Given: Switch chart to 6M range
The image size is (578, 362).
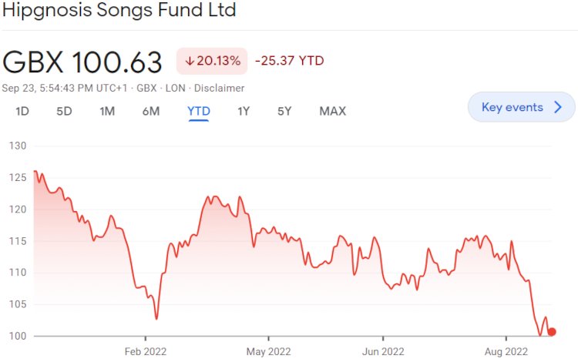Looking at the screenshot, I should coord(151,111).
